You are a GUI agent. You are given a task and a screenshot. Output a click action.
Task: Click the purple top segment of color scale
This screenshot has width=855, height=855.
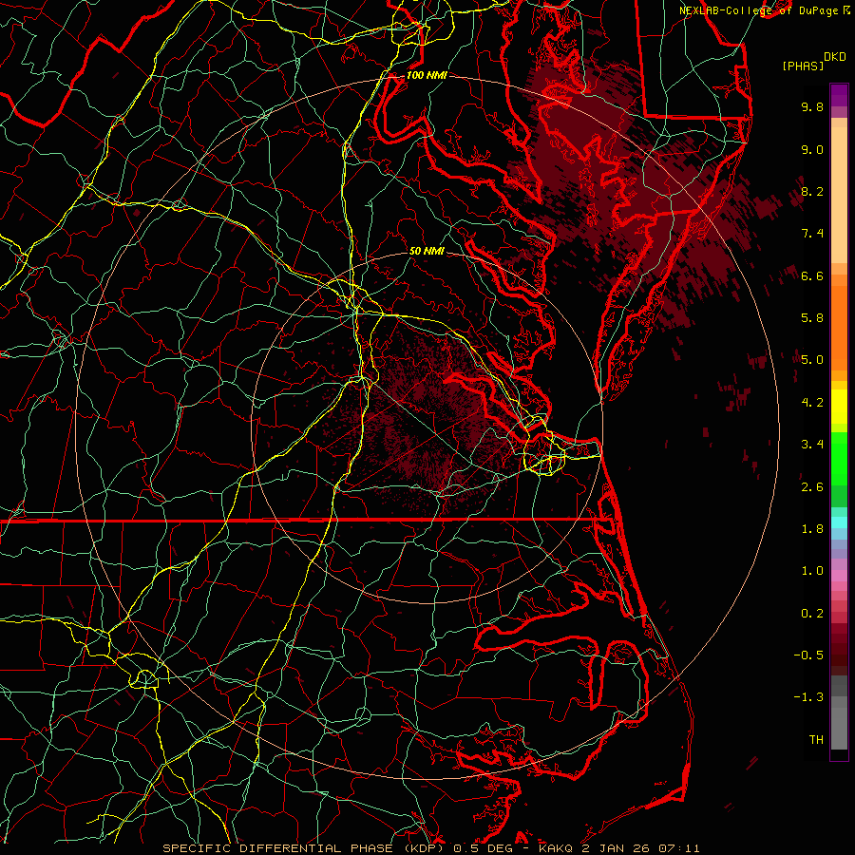[839, 95]
